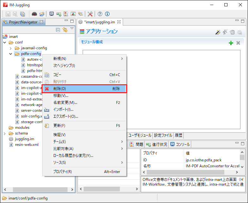Screen dimensions: 248x203
Task: Open the wrench and screwdriver settings tool
Action: pyautogui.click(x=90, y=14)
